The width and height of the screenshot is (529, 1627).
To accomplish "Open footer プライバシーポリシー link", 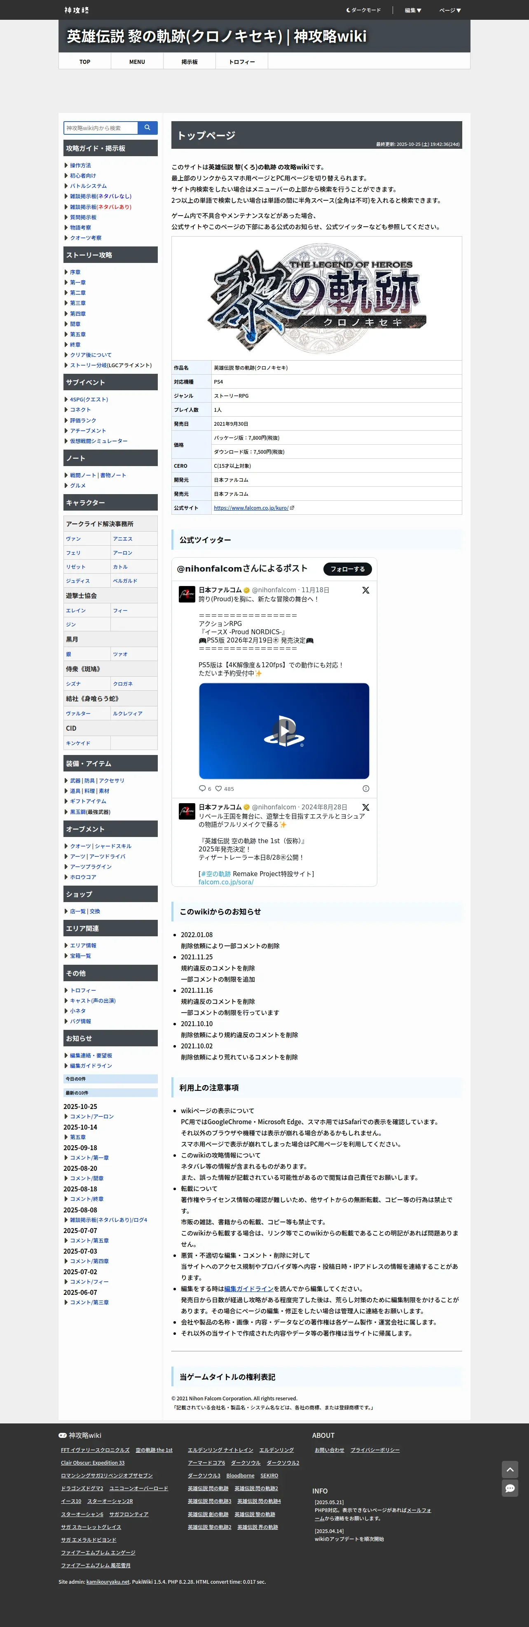I will [x=375, y=1450].
